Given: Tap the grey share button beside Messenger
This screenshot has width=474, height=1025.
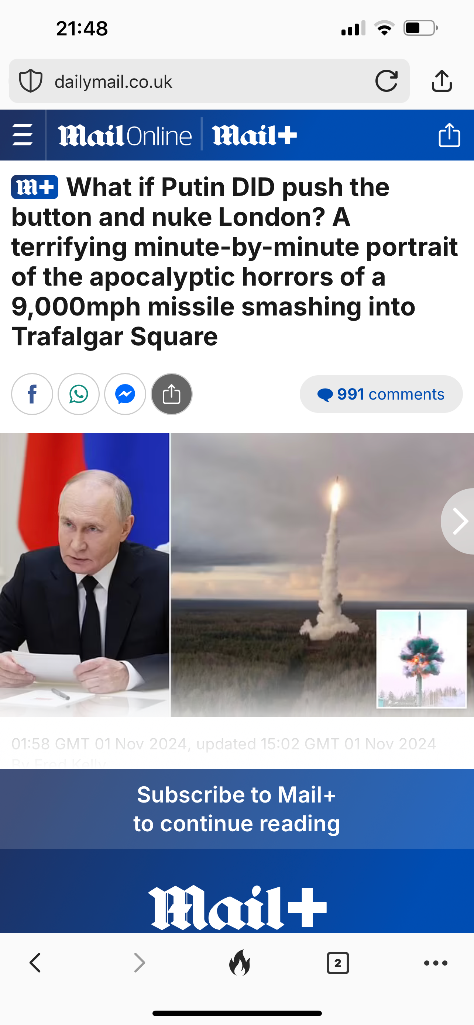Looking at the screenshot, I should pos(172,394).
